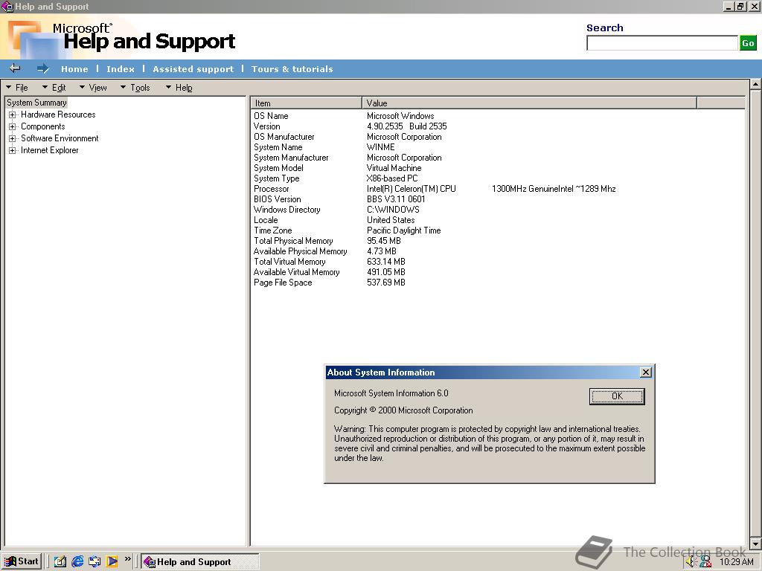
Task: Open the Tours & tutorials page
Action: (x=292, y=68)
